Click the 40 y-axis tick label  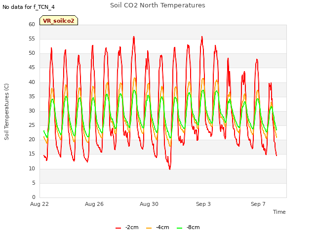pyautogui.click(x=32, y=82)
